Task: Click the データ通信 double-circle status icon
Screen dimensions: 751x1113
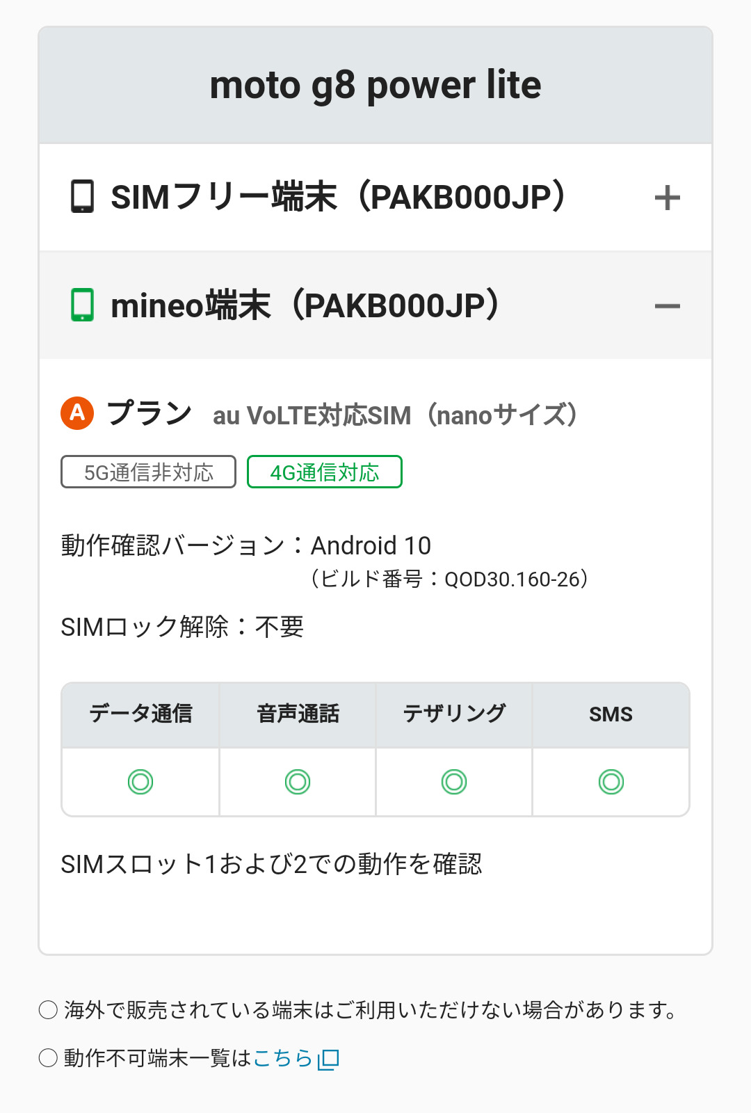Action: tap(140, 782)
